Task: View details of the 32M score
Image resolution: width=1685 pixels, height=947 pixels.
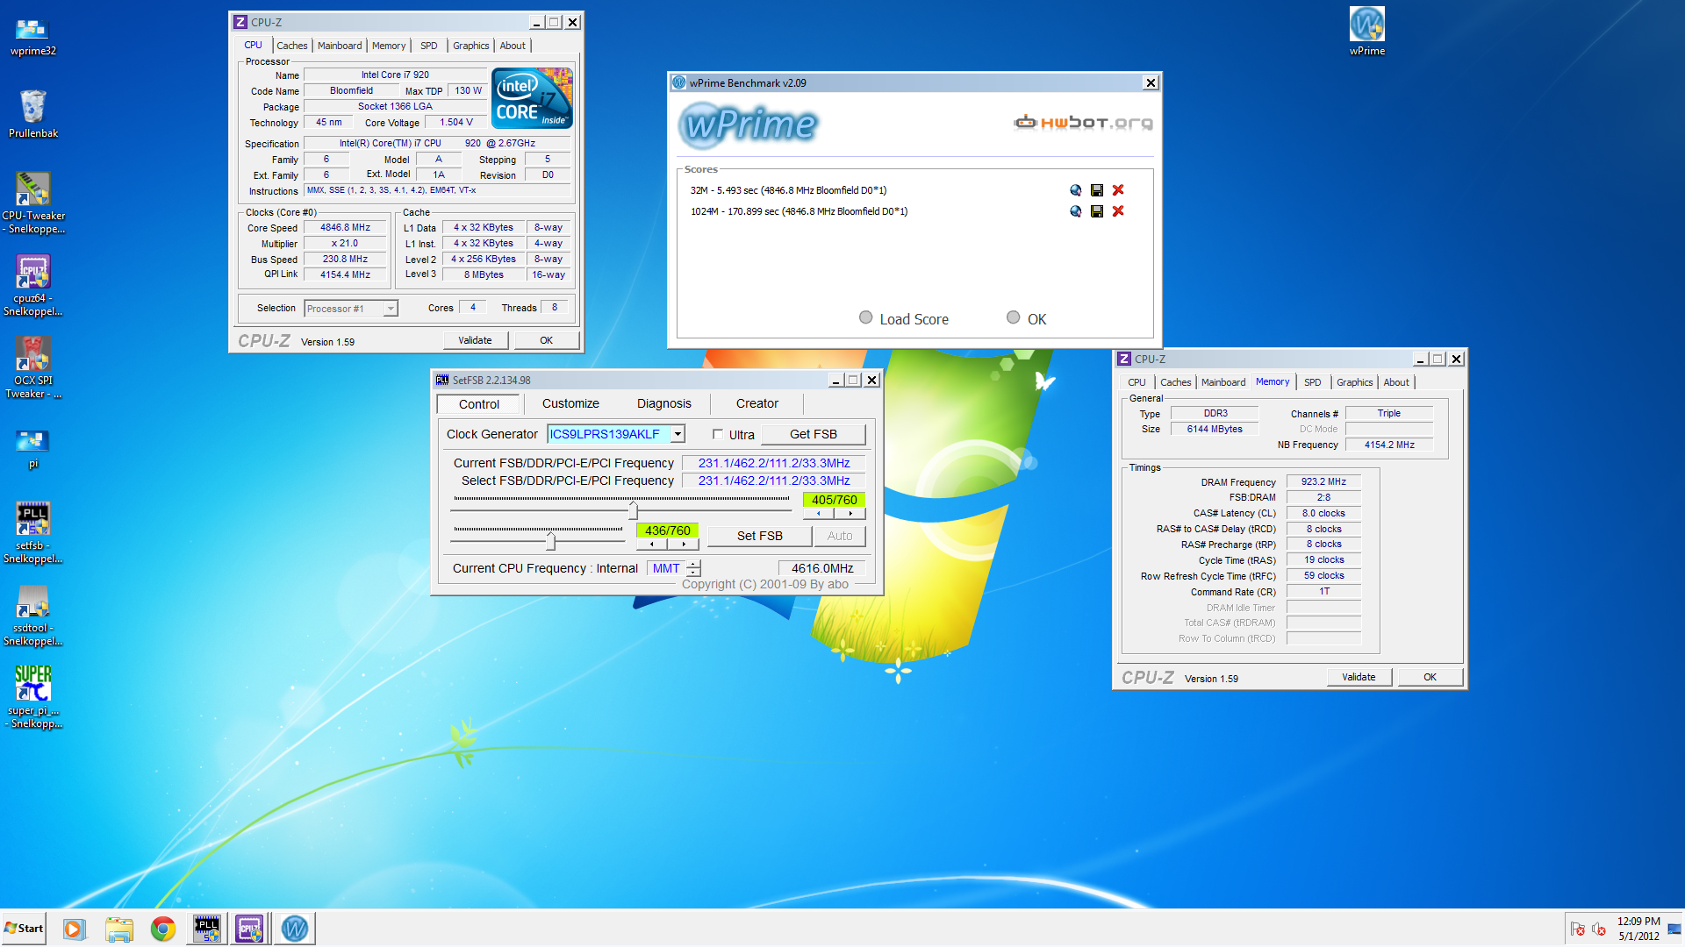Action: coord(1075,190)
